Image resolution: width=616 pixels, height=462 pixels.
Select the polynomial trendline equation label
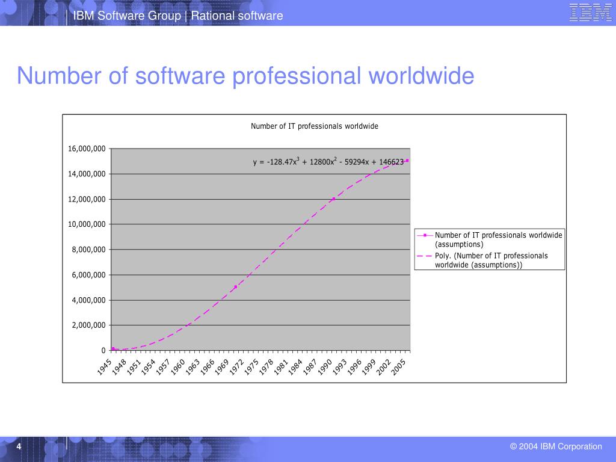pos(328,161)
